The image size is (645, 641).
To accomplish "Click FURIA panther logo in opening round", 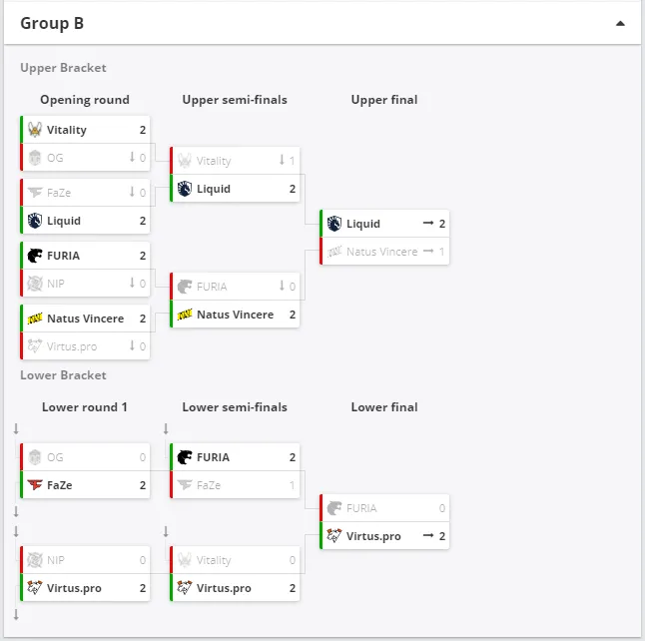I will point(35,256).
